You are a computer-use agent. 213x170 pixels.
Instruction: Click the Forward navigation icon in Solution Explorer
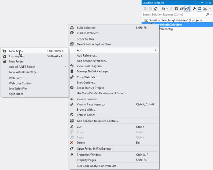coord(150,9)
